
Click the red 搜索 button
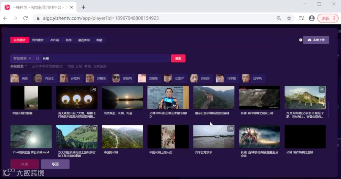(x=178, y=59)
